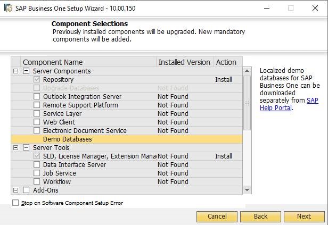Tick the Service Layer checkbox
Viewport: 328px width, 225px height.
(37, 113)
